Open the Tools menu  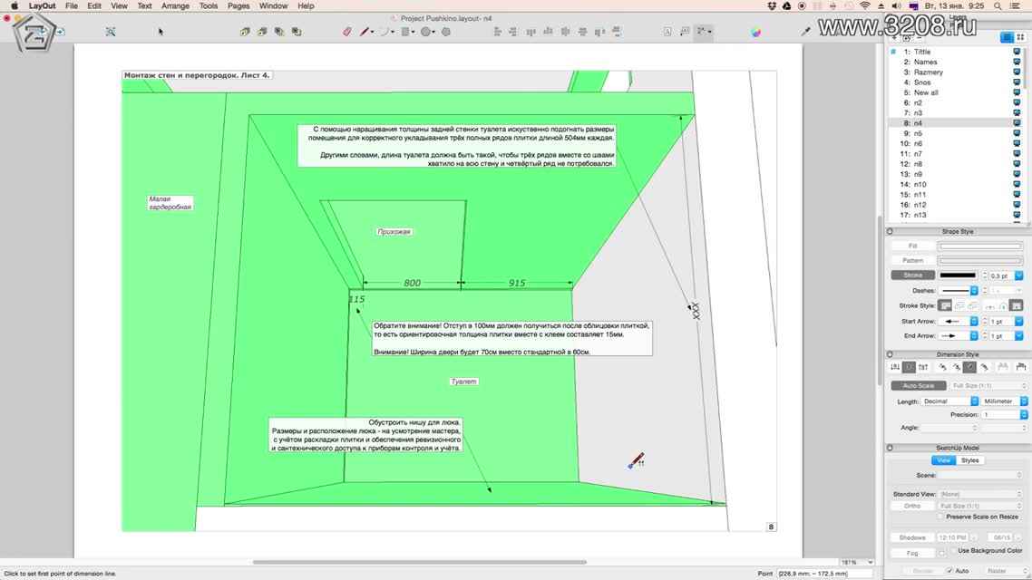tap(209, 6)
